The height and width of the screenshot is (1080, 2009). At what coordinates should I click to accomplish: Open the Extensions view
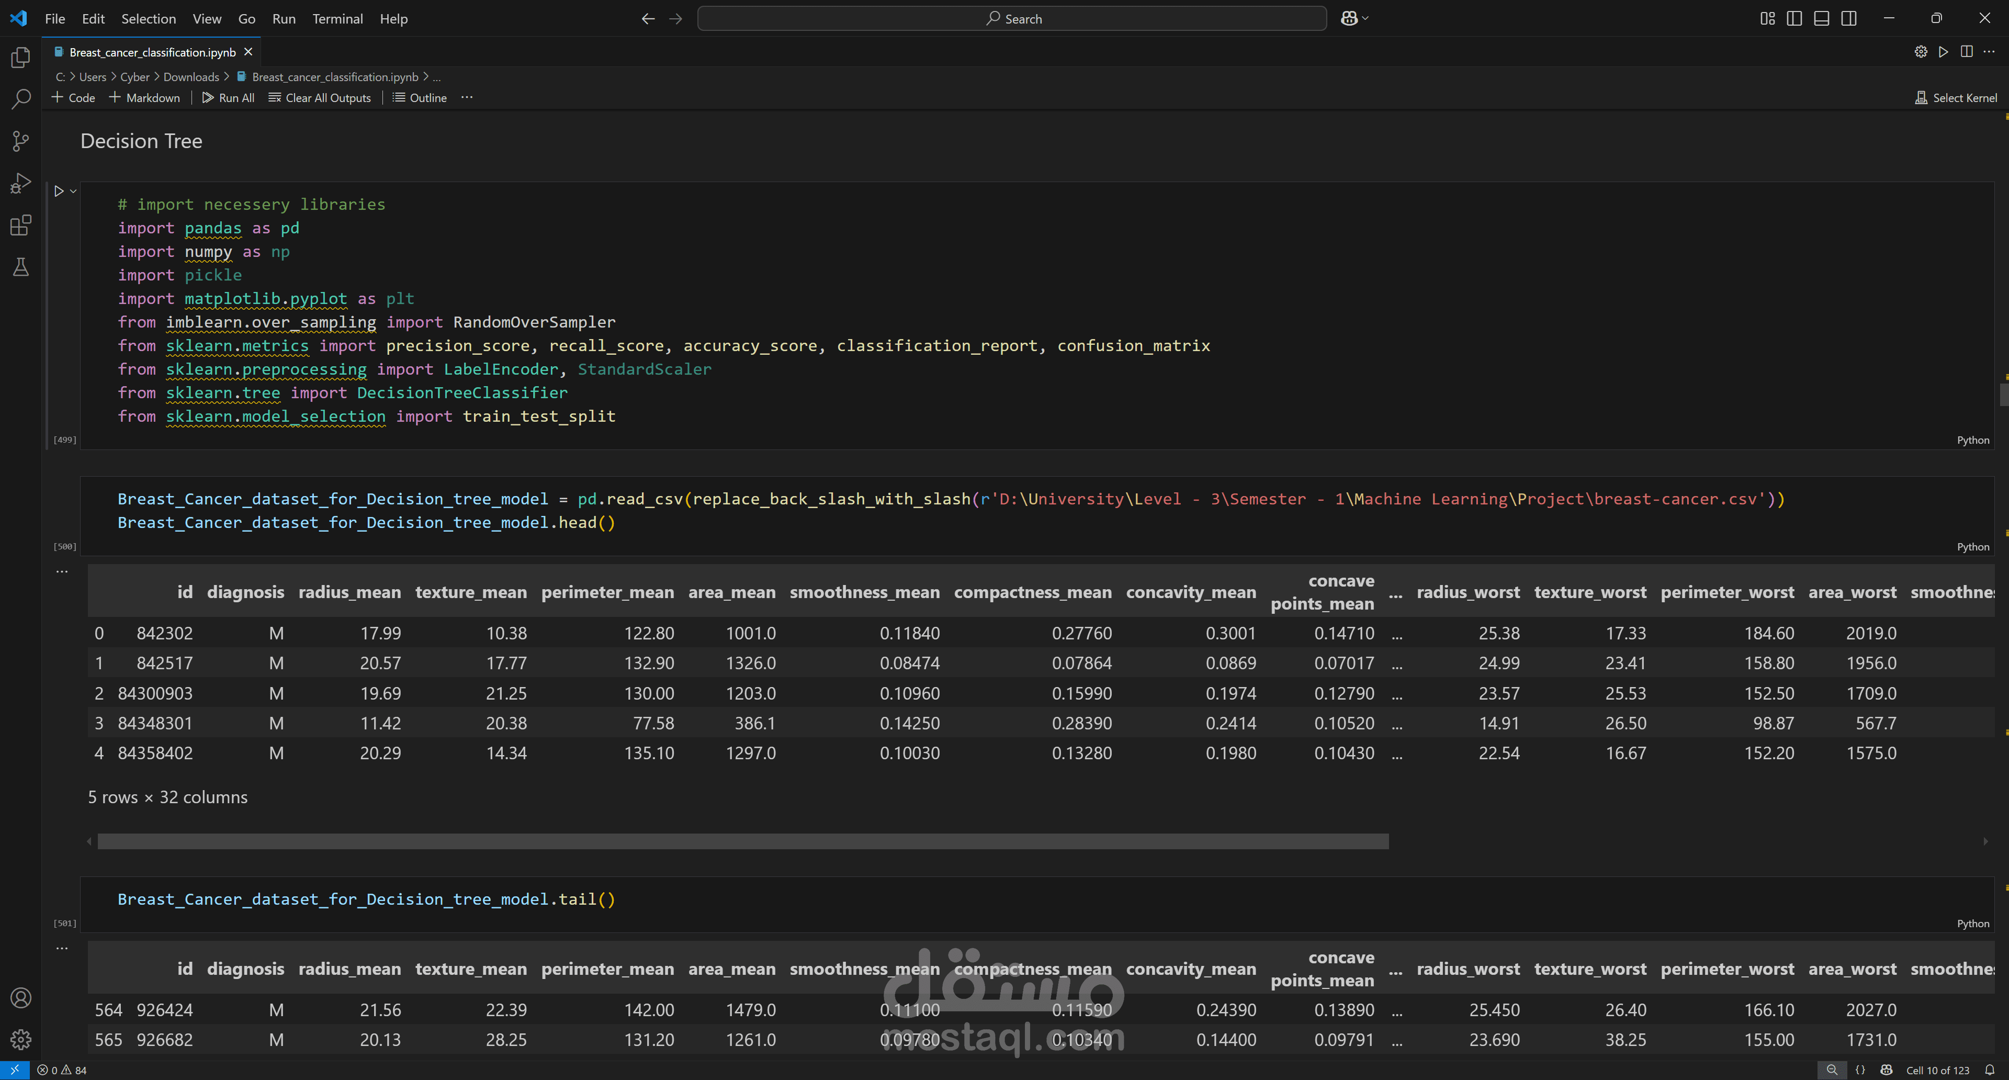coord(21,226)
